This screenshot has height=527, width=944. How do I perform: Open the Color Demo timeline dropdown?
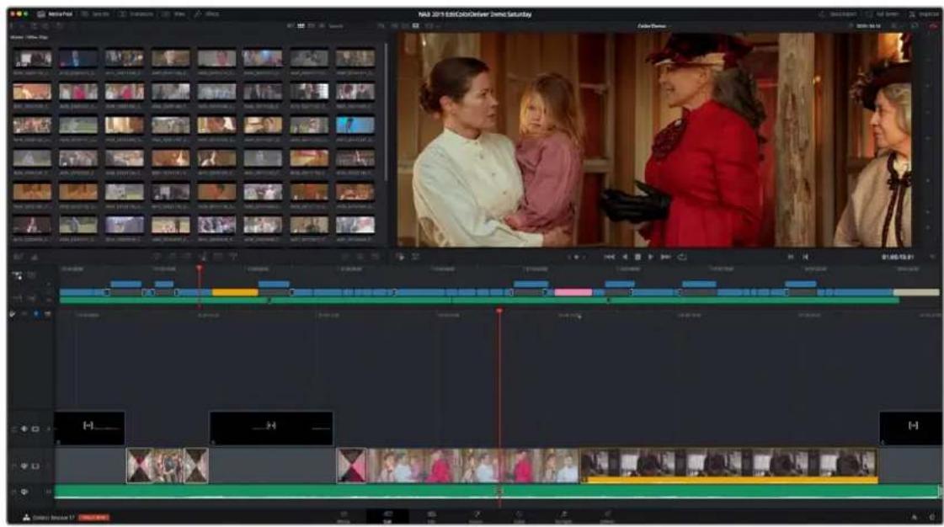pos(653,26)
